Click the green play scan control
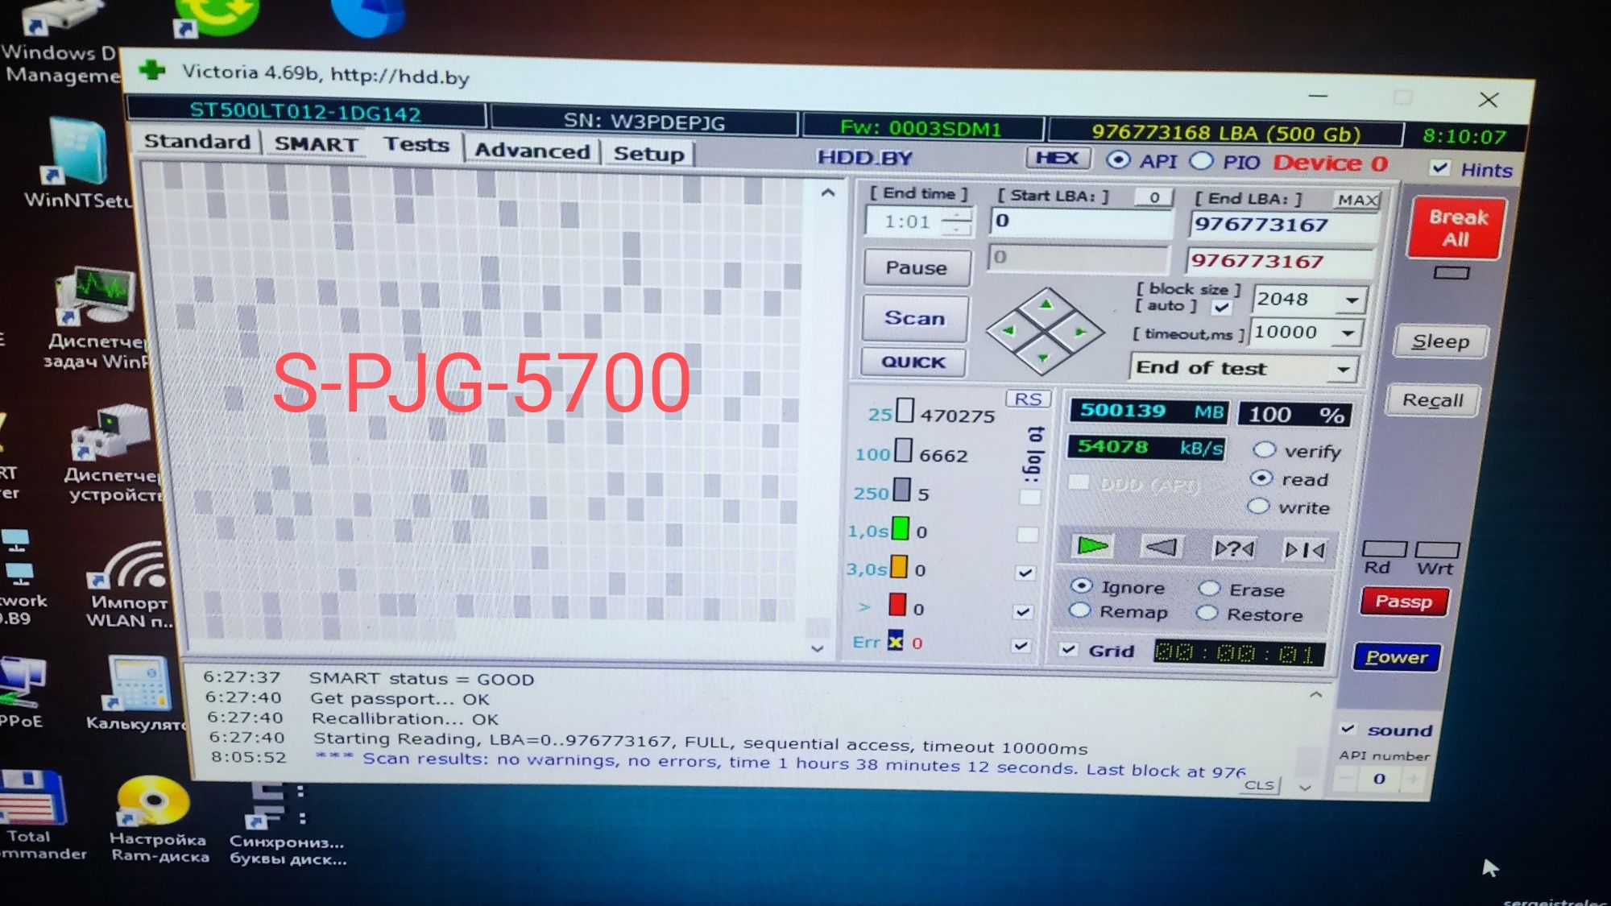1611x906 pixels. 1092,546
